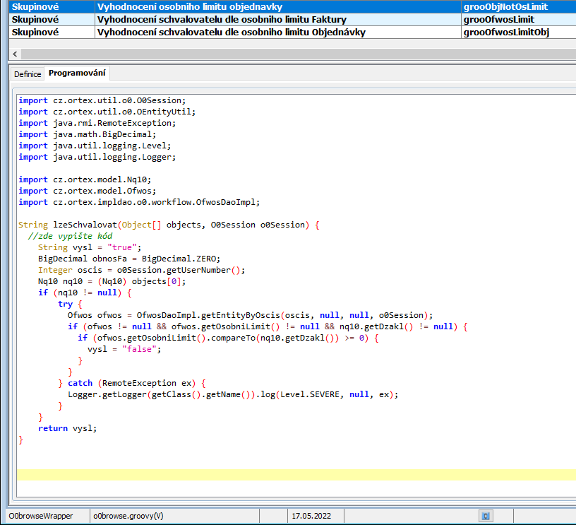This screenshot has width=576, height=525.
Task: Switch to the Definice tab
Action: 28,74
